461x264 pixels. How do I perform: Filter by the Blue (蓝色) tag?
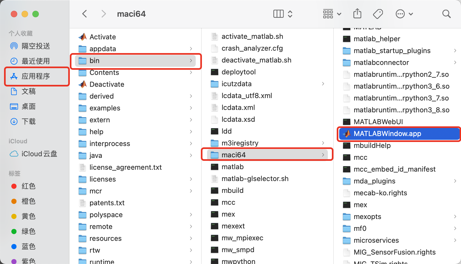point(23,246)
